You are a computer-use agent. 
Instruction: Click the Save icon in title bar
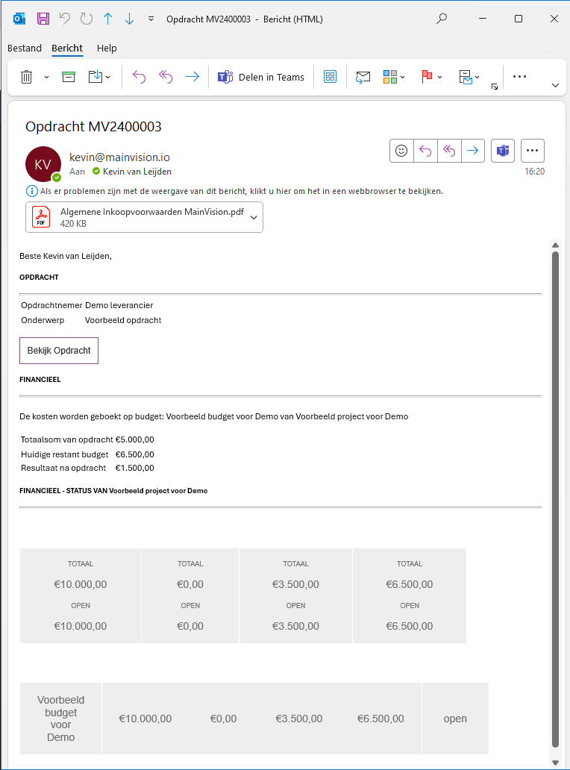[43, 19]
